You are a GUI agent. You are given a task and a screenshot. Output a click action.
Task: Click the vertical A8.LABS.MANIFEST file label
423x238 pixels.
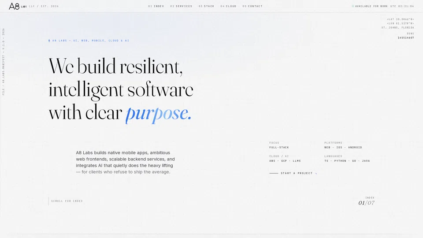point(4,62)
